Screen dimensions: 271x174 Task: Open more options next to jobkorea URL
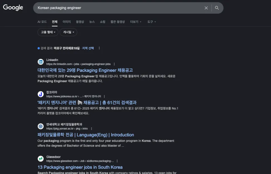[x=104, y=97]
